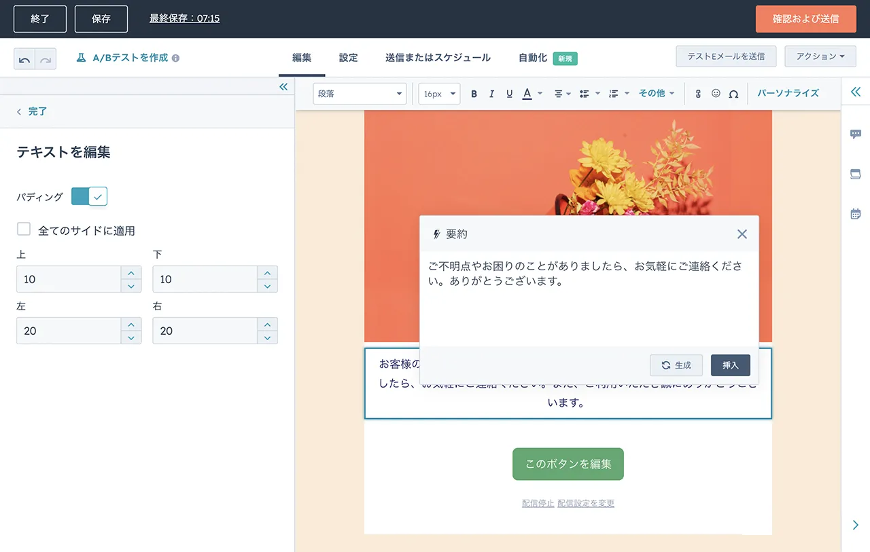Switch to the 編集 tab

(302, 58)
